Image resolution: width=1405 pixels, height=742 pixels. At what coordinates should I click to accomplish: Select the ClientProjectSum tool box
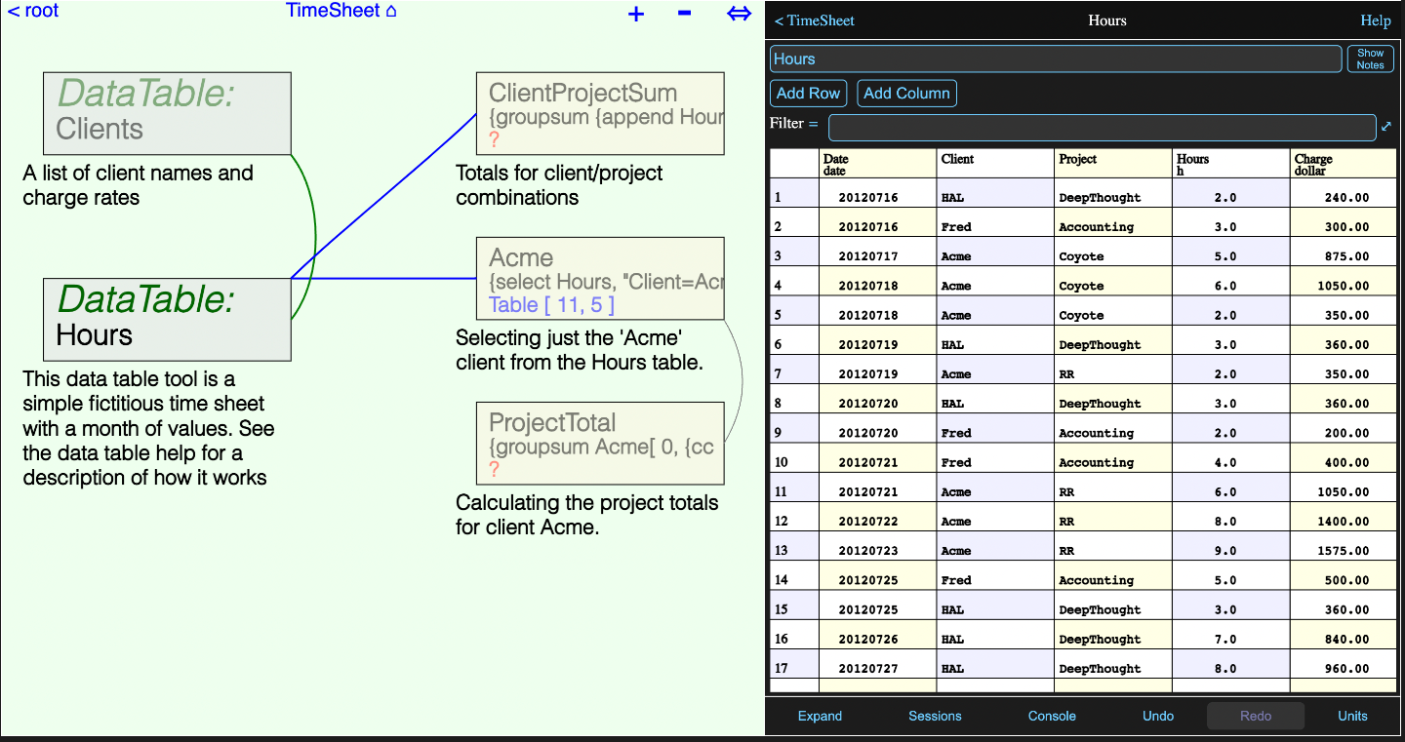[600, 113]
